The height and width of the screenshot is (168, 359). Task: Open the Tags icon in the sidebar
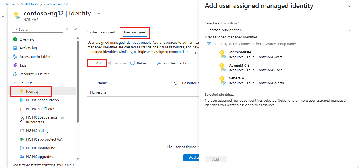pos(15,65)
